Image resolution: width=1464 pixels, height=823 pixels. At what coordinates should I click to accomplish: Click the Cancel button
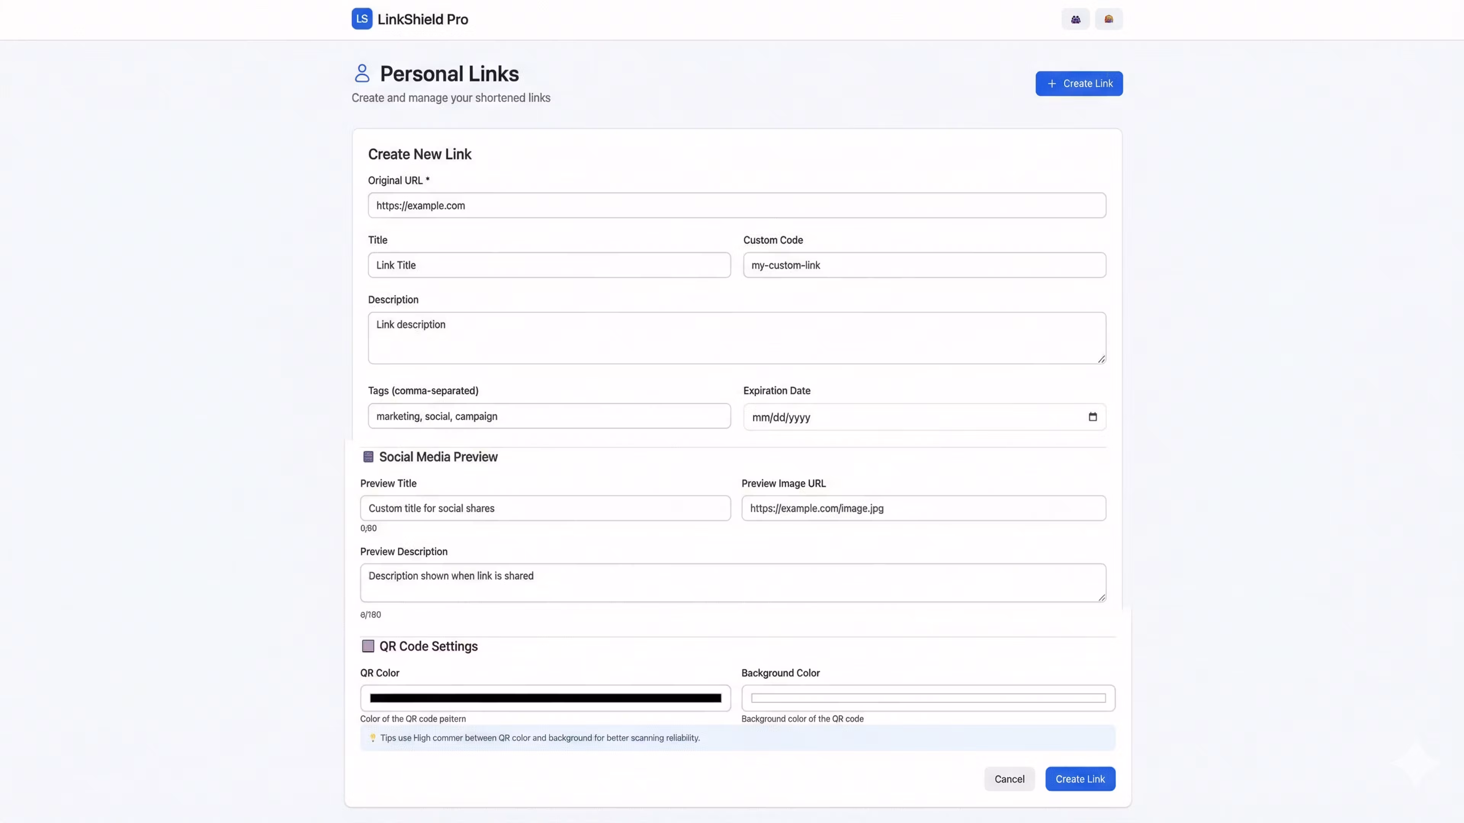[1009, 779]
